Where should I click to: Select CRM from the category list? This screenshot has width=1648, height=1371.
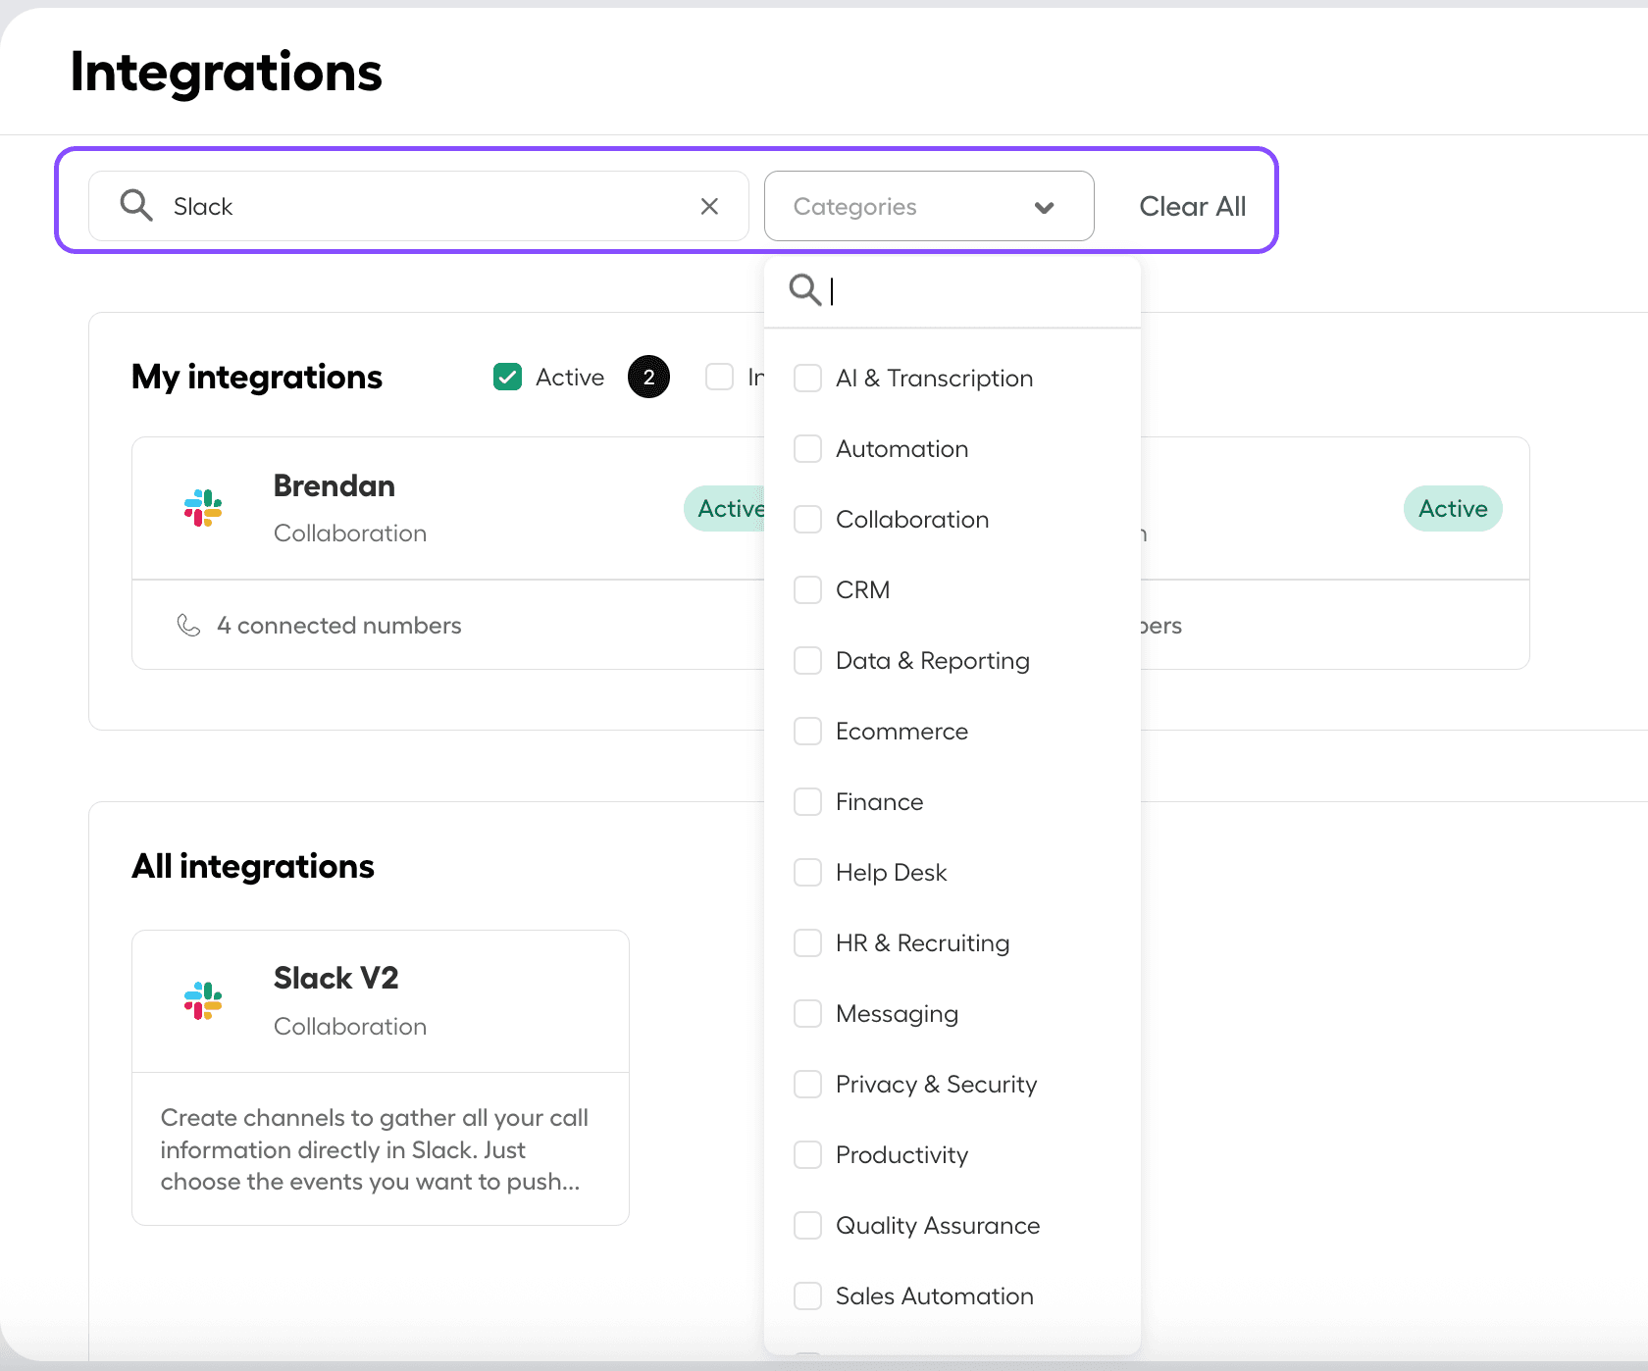(807, 589)
